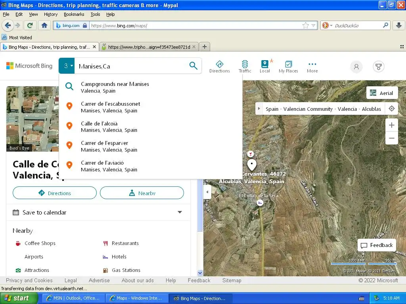Click the DuckDuckGo search magnifier
406x304 pixels.
coord(385,25)
